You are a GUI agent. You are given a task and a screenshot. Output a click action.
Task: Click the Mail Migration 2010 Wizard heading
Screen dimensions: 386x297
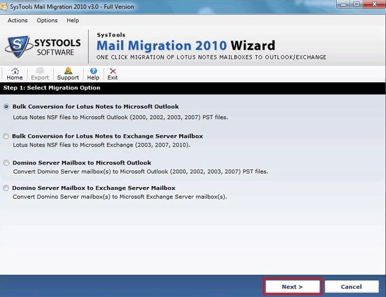coord(186,46)
